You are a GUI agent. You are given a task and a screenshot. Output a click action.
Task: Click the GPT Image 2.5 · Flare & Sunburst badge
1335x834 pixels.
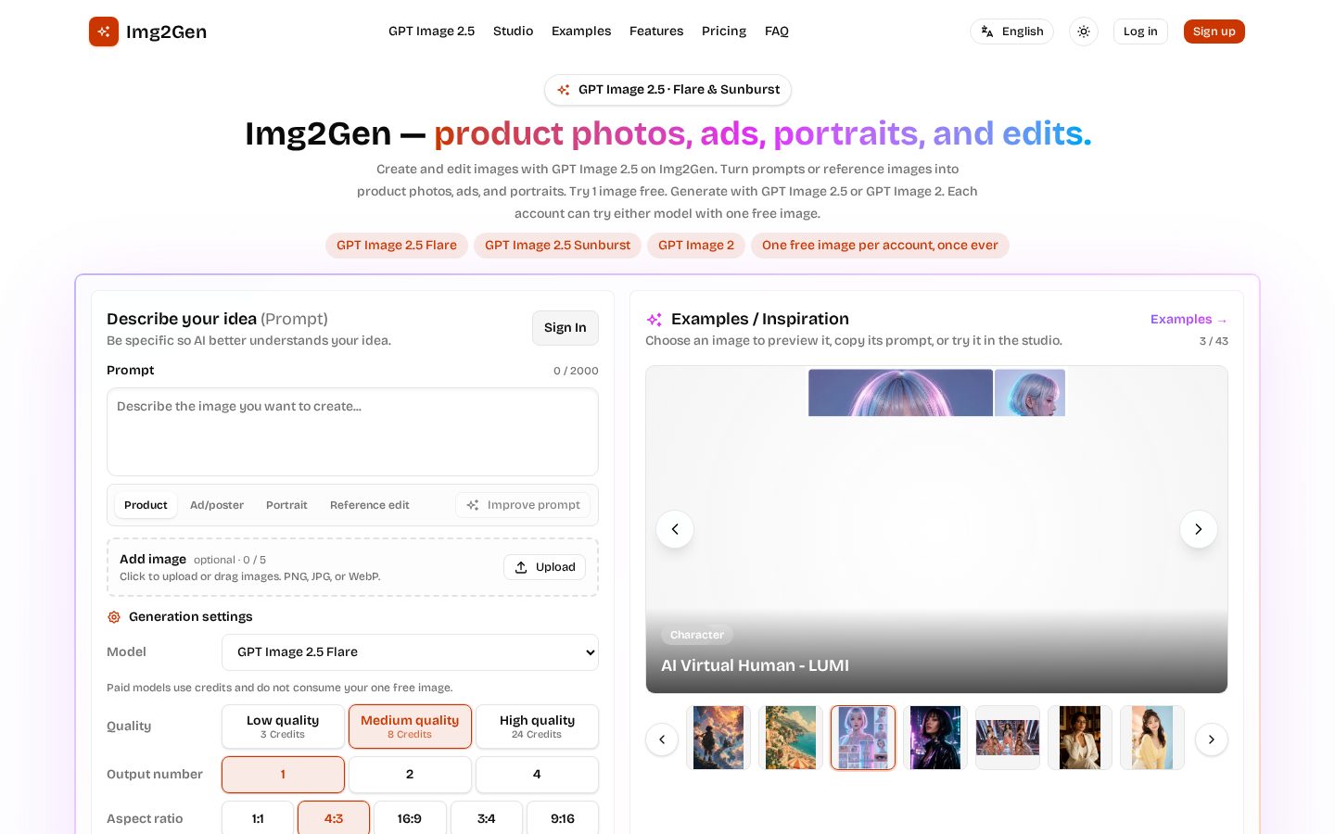pyautogui.click(x=667, y=90)
